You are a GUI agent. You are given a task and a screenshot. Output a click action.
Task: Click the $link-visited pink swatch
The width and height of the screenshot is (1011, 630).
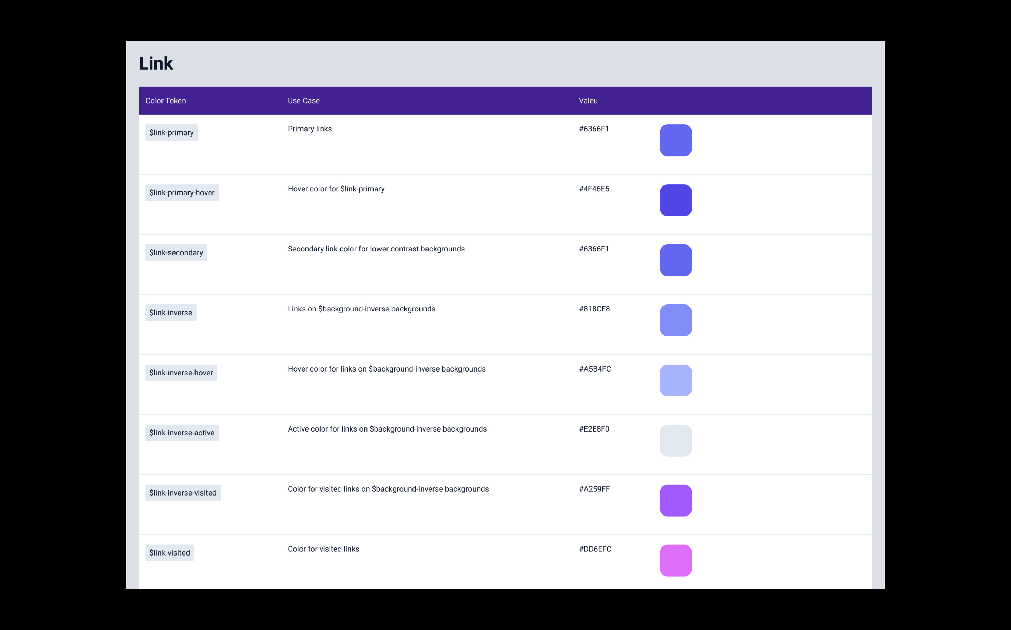point(675,560)
